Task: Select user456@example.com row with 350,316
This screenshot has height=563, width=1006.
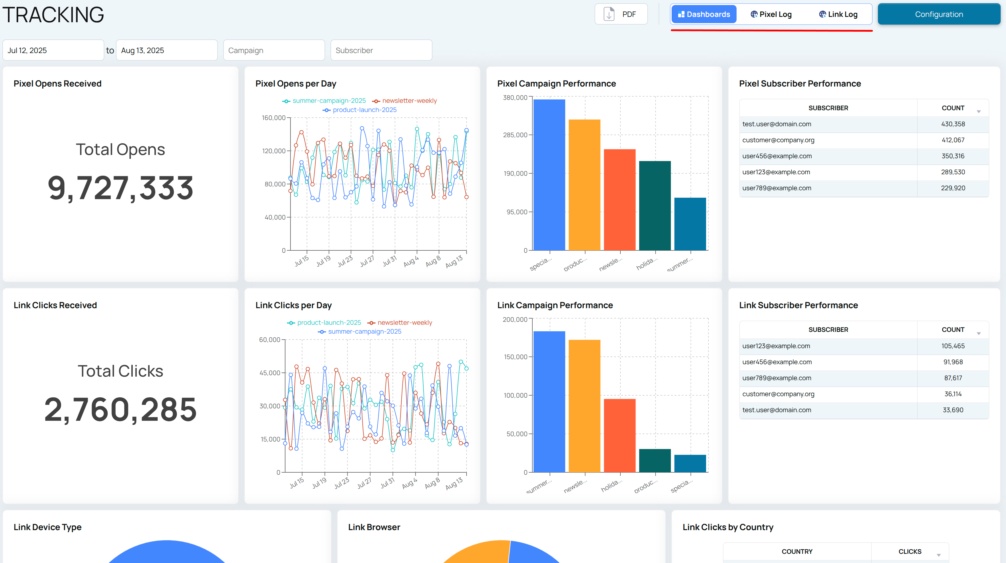Action: (864, 156)
